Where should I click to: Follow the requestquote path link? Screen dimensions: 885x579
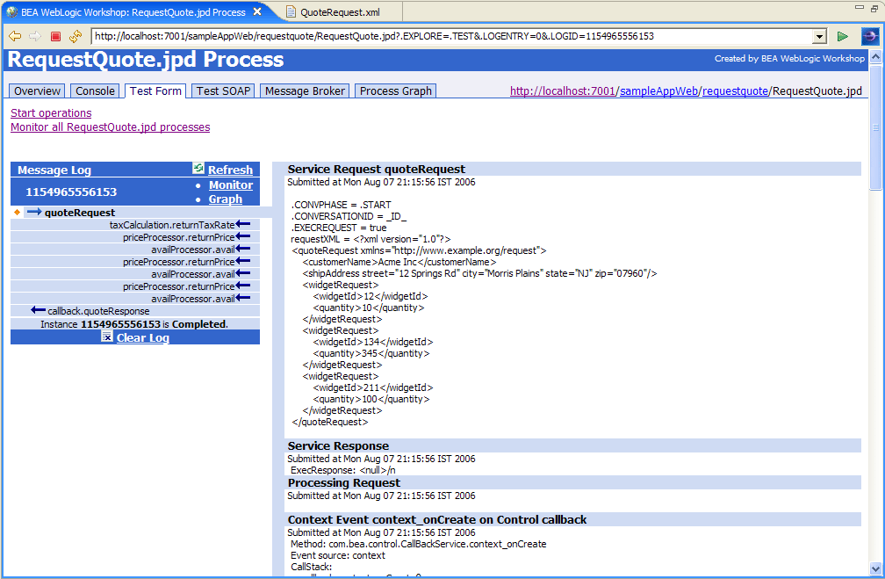point(736,91)
